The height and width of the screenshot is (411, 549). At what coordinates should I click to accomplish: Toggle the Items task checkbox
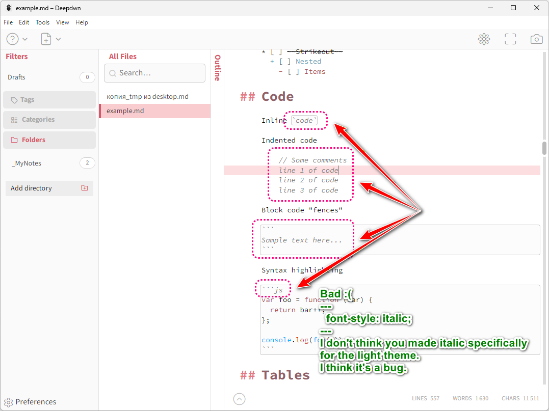294,72
